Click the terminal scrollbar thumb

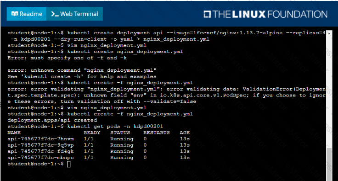coord(329,165)
